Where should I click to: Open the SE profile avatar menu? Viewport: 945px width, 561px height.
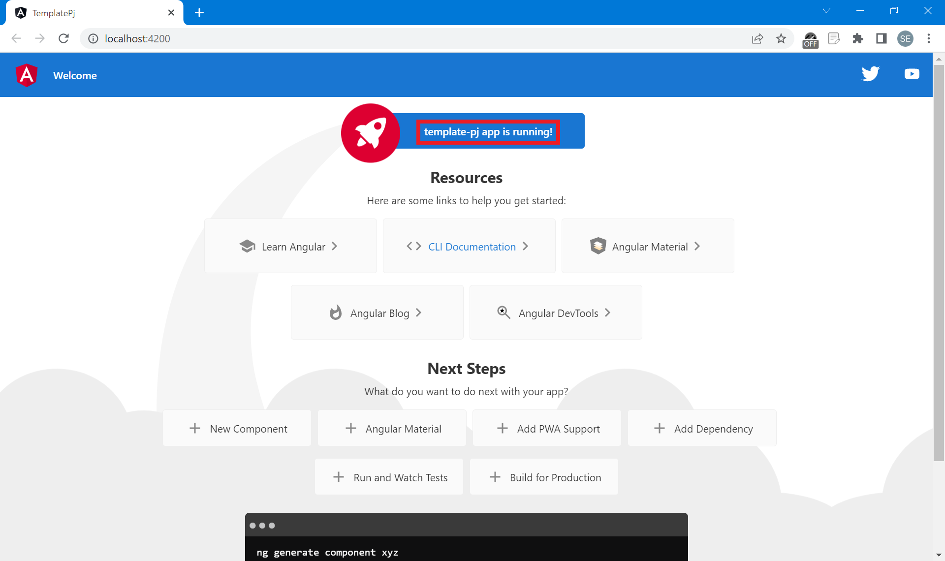pos(905,38)
